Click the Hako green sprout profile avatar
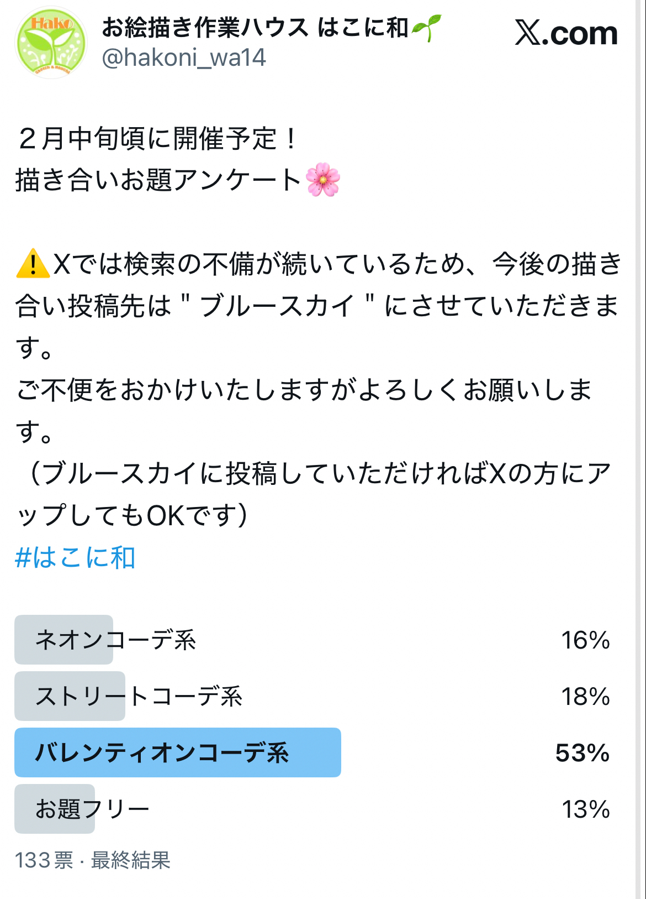This screenshot has width=646, height=899. pyautogui.click(x=51, y=43)
